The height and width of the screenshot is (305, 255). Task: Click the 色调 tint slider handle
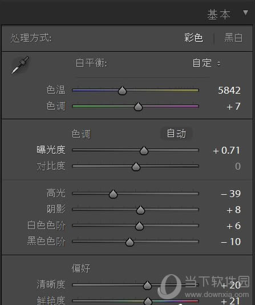click(x=138, y=106)
